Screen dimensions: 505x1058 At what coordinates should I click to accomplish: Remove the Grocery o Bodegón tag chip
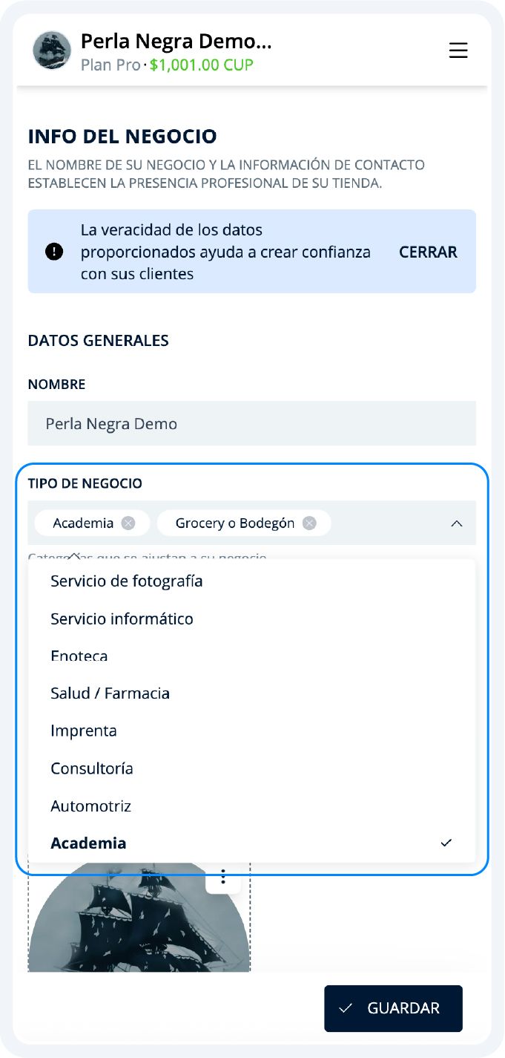(311, 523)
